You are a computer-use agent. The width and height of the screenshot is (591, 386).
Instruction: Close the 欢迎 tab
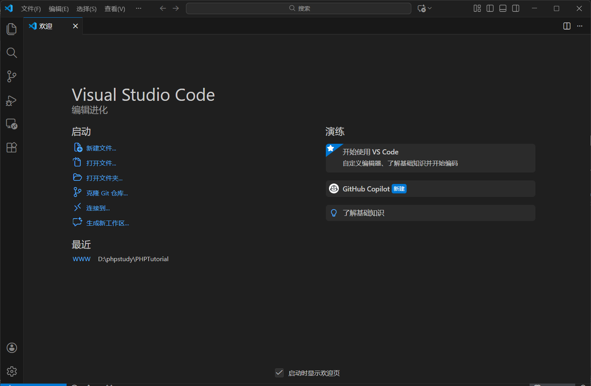76,26
